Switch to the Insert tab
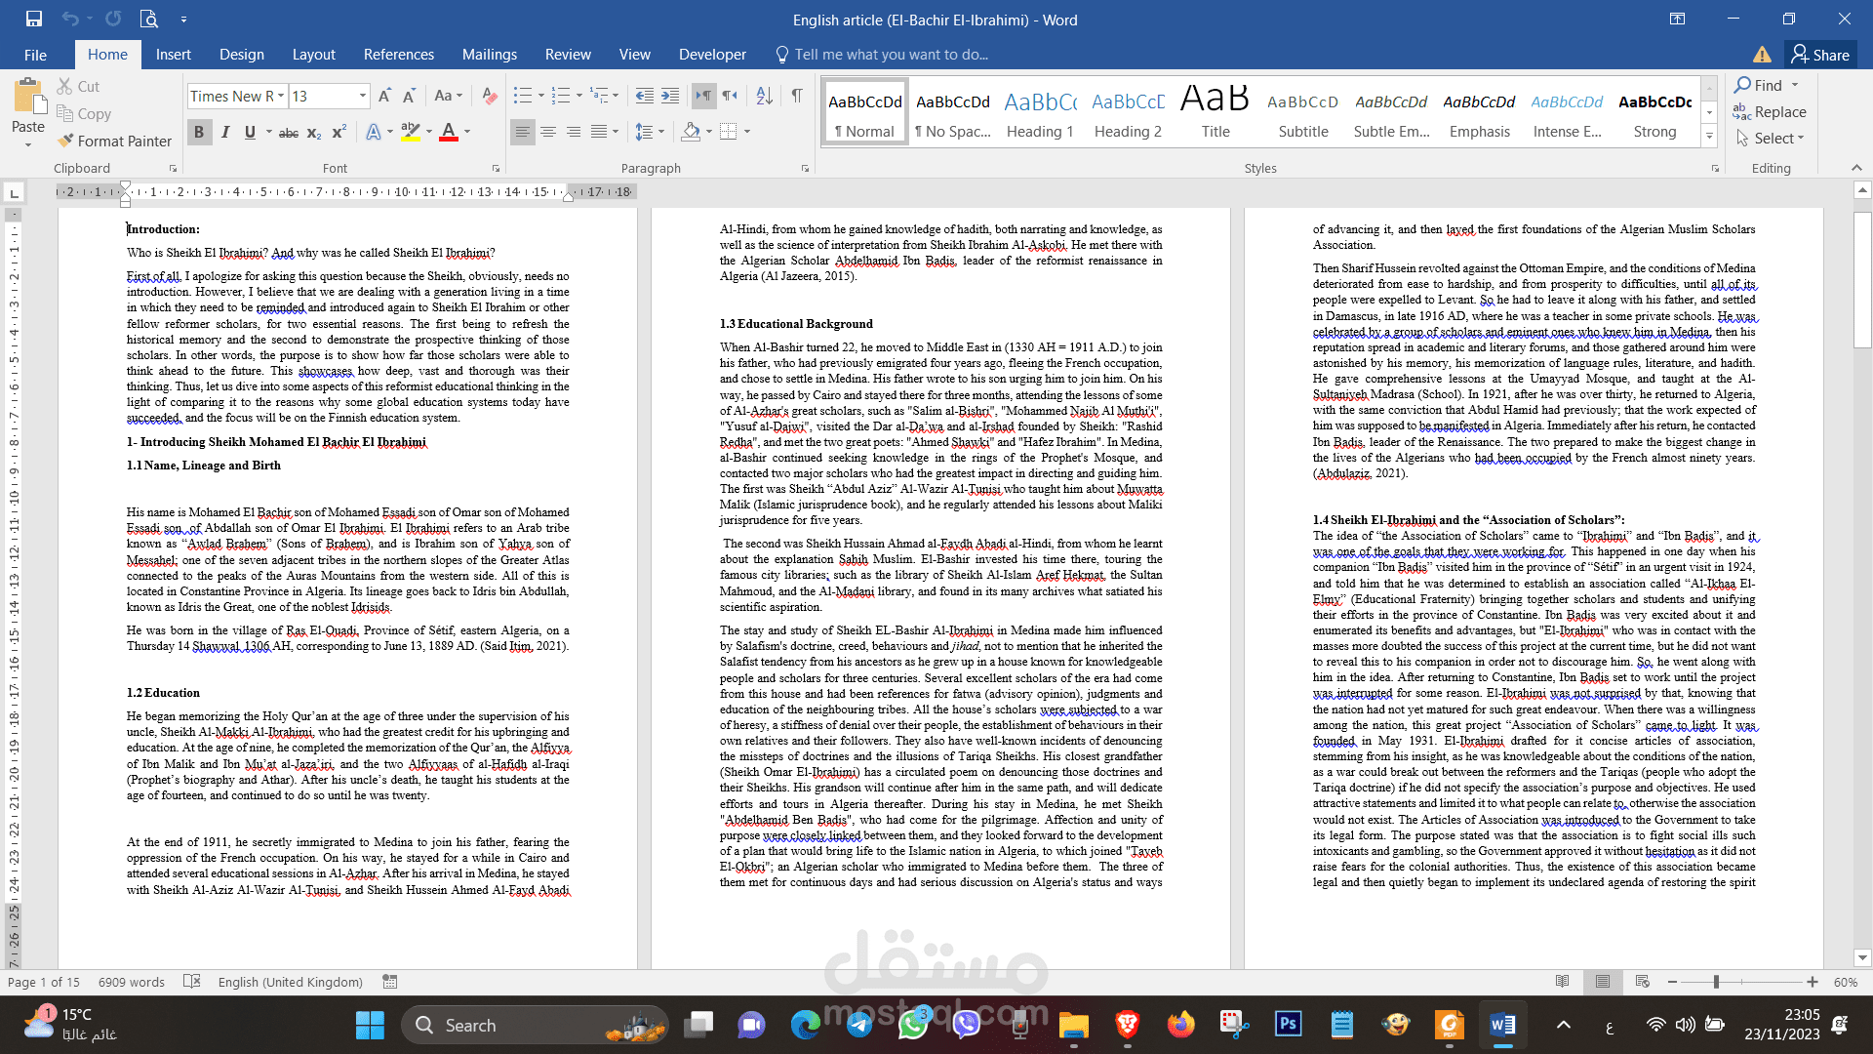Image resolution: width=1873 pixels, height=1054 pixels. point(173,55)
